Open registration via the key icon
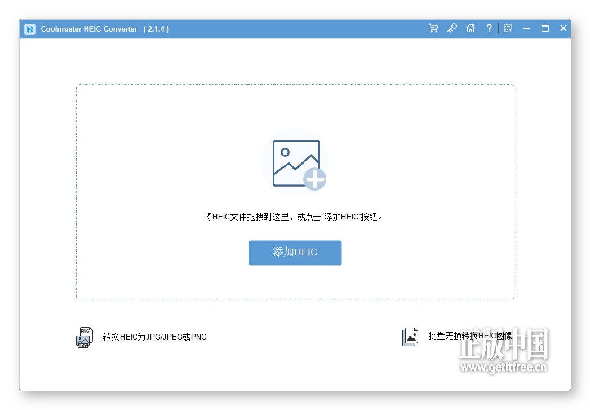Image resolution: width=590 pixels, height=410 pixels. click(452, 28)
